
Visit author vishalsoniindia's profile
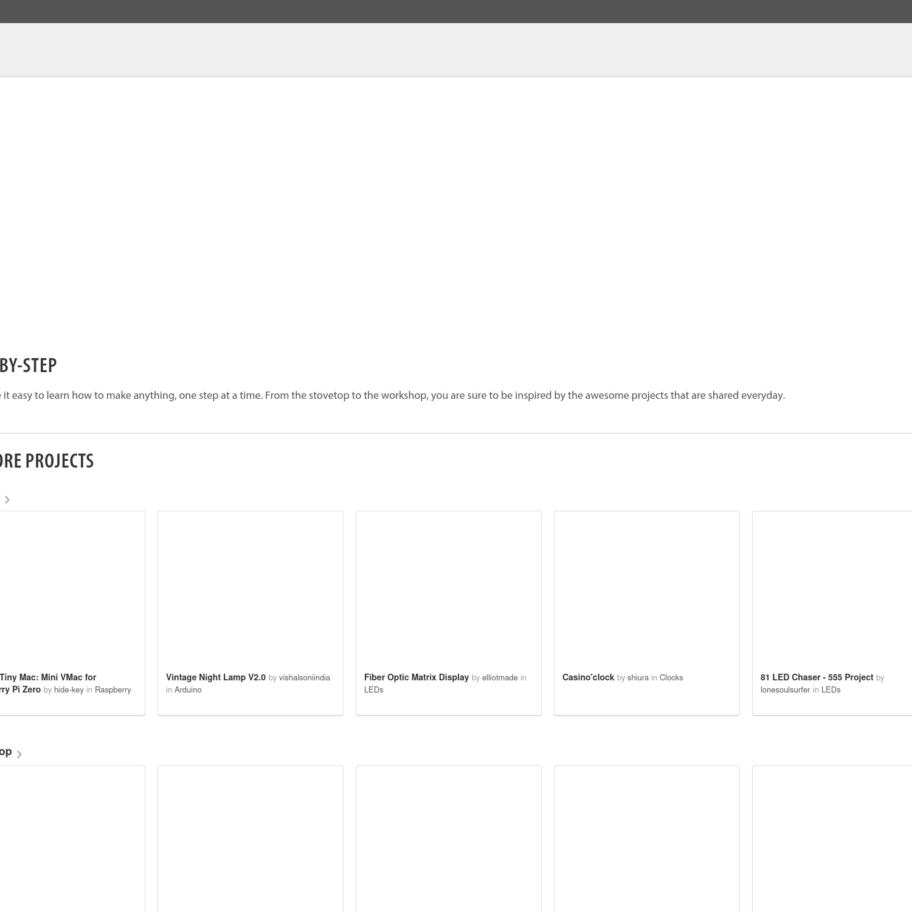[x=305, y=678]
